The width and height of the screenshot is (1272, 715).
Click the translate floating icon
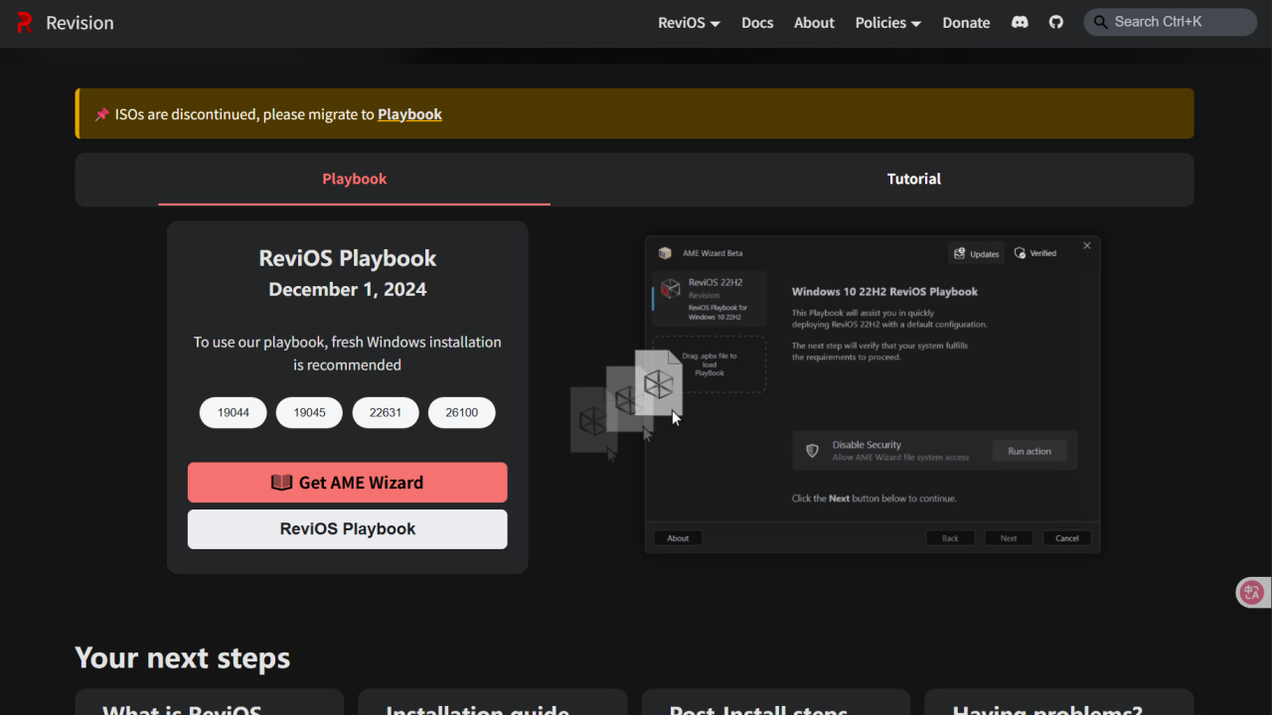point(1252,593)
